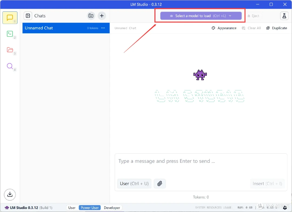Select the Unnamed Chat list entry
Screen dimensions: 292x212
tap(66, 28)
